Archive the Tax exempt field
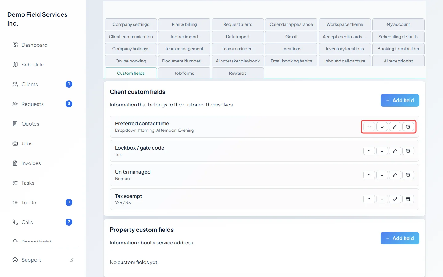The width and height of the screenshot is (443, 277). (408, 199)
